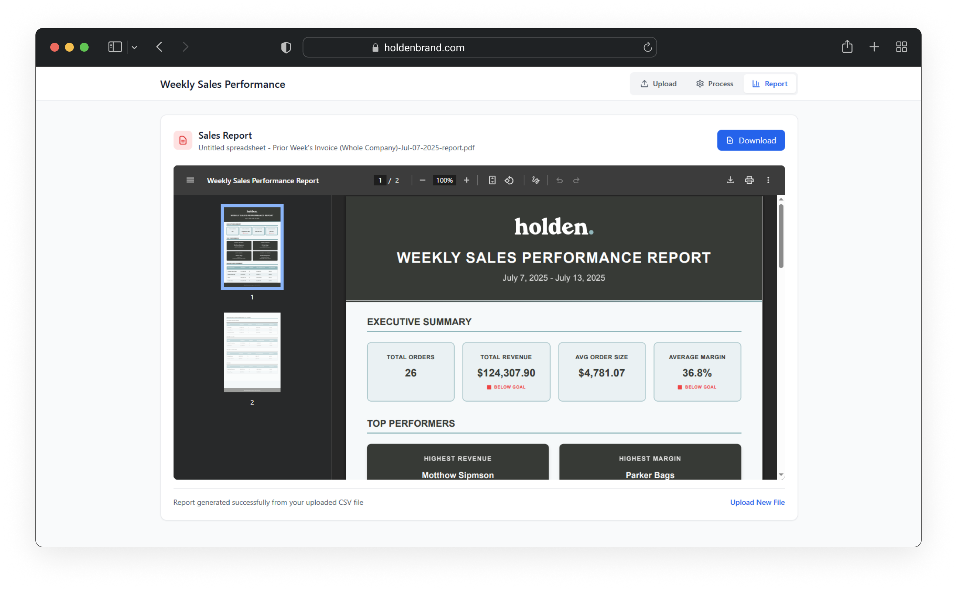957x590 pixels.
Task: Click the PDF viewer download icon
Action: point(730,180)
